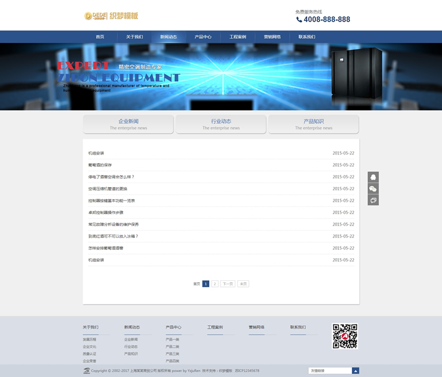Image resolution: width=442 pixels, height=377 pixels.
Task: Switch to the 企业新闻 category tab
Action: tap(128, 124)
